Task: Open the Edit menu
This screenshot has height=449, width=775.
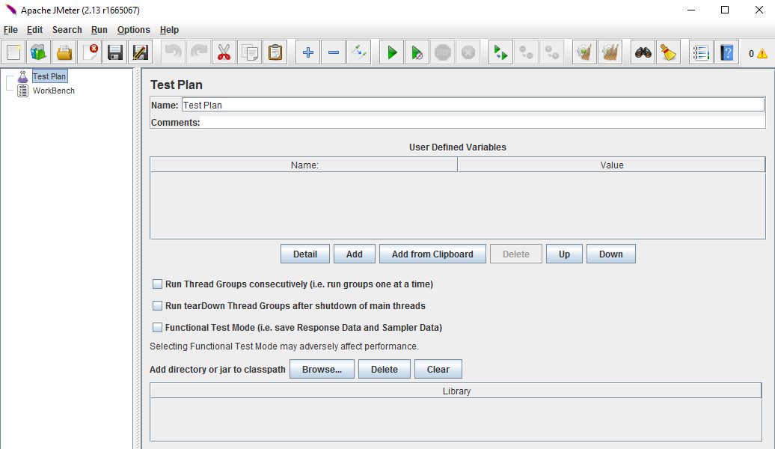Action: [x=34, y=30]
